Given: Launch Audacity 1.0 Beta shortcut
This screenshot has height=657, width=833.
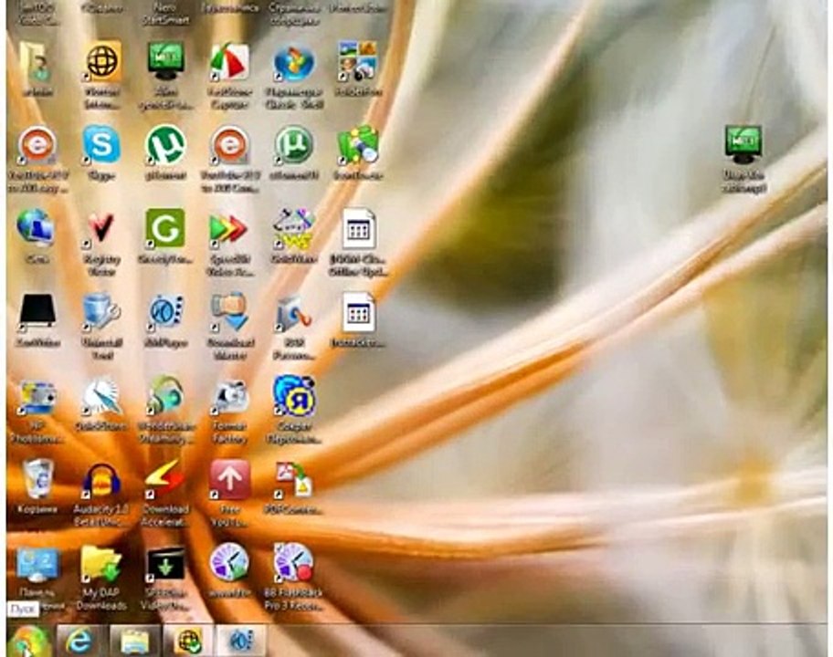Looking at the screenshot, I should 101,481.
